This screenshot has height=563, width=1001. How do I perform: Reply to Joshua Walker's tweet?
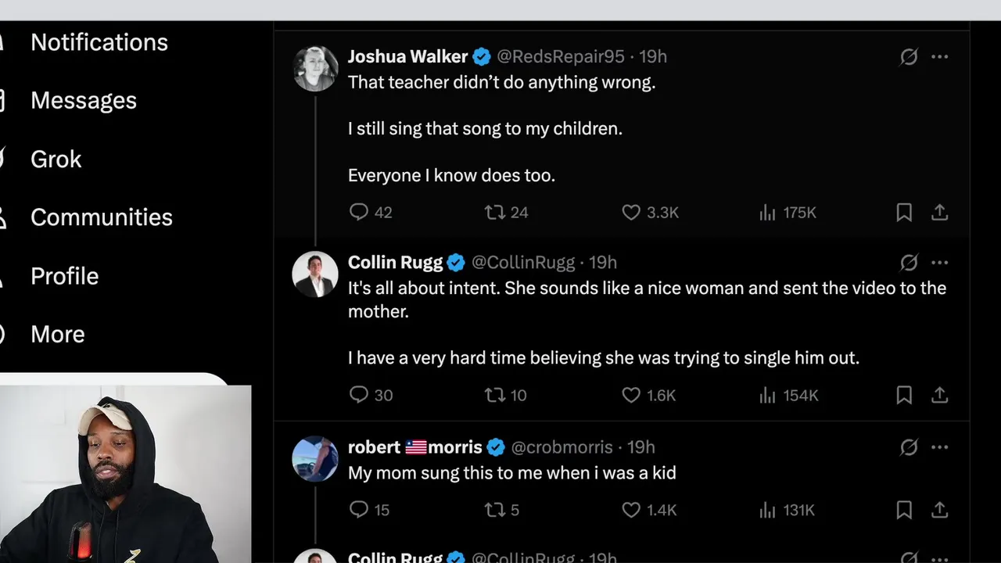[x=358, y=212]
